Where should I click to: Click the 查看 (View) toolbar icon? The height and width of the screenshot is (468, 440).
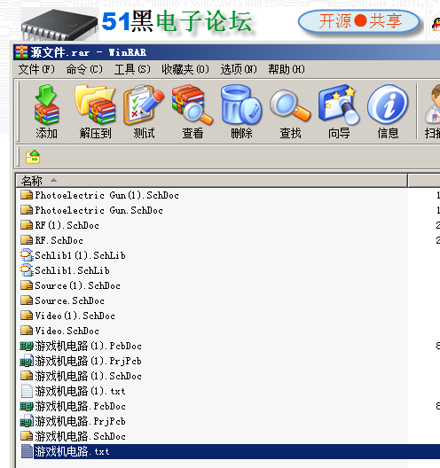(x=192, y=105)
